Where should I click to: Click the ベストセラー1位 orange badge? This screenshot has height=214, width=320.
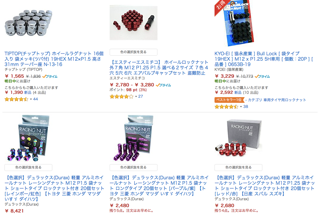pyautogui.click(x=229, y=100)
